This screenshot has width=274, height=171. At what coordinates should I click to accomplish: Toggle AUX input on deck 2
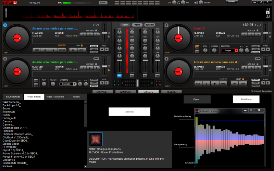click(x=197, y=47)
